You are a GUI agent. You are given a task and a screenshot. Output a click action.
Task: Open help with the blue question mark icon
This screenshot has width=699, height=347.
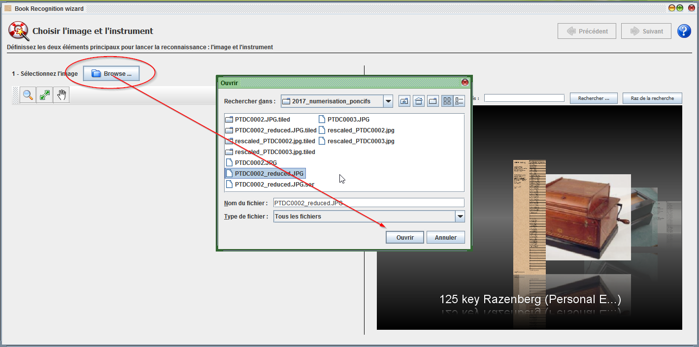coord(684,31)
